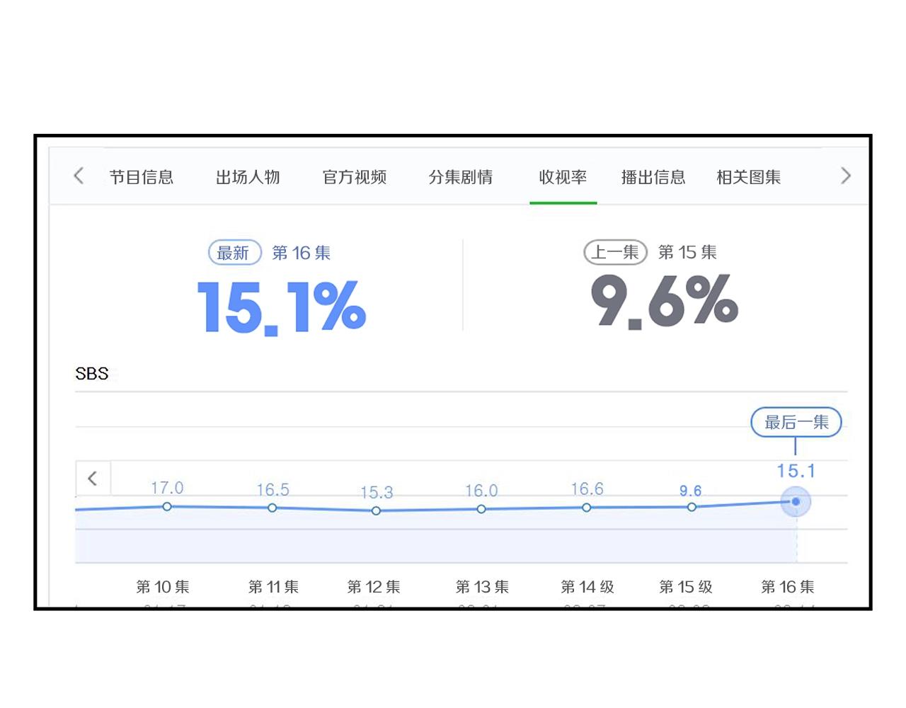906x708 pixels.
Task: Select the 16.6 data point for episode 14
Action: coord(587,508)
